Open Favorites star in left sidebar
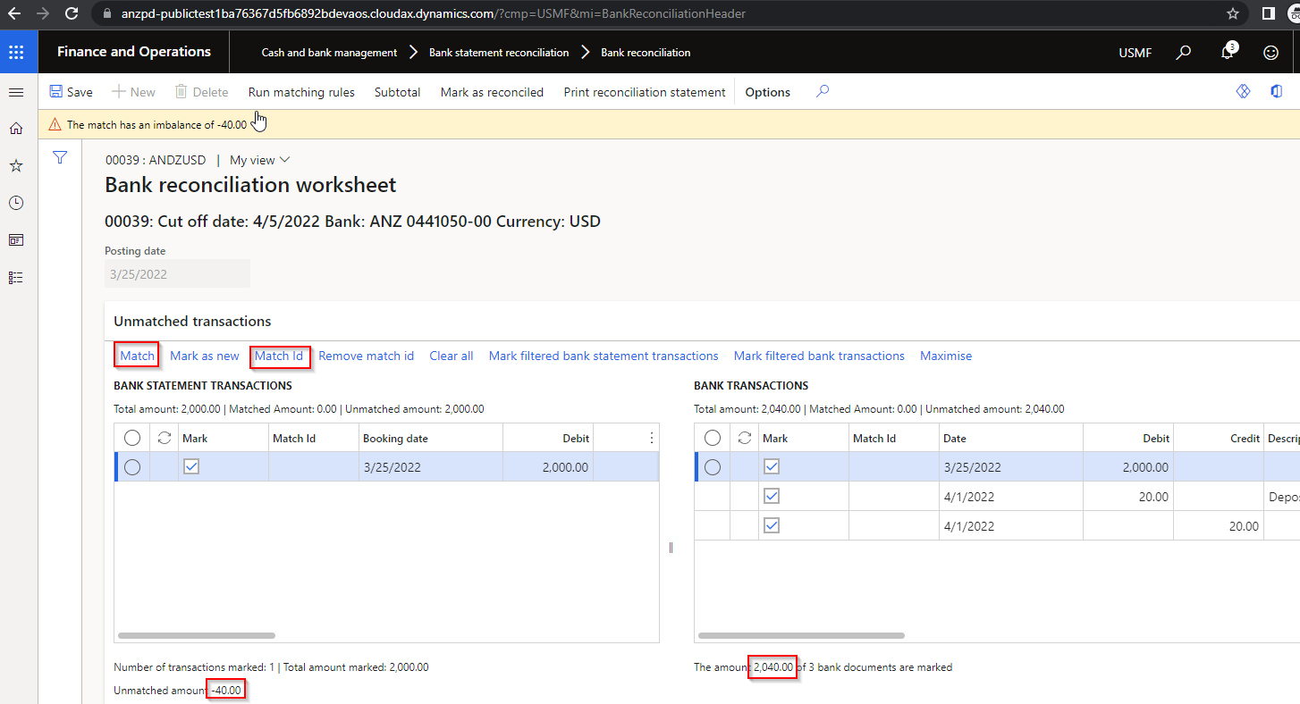 click(16, 166)
